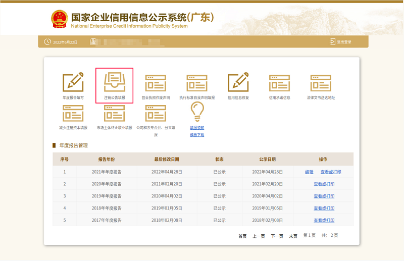Jump to 末页 last page

[x=293, y=236]
